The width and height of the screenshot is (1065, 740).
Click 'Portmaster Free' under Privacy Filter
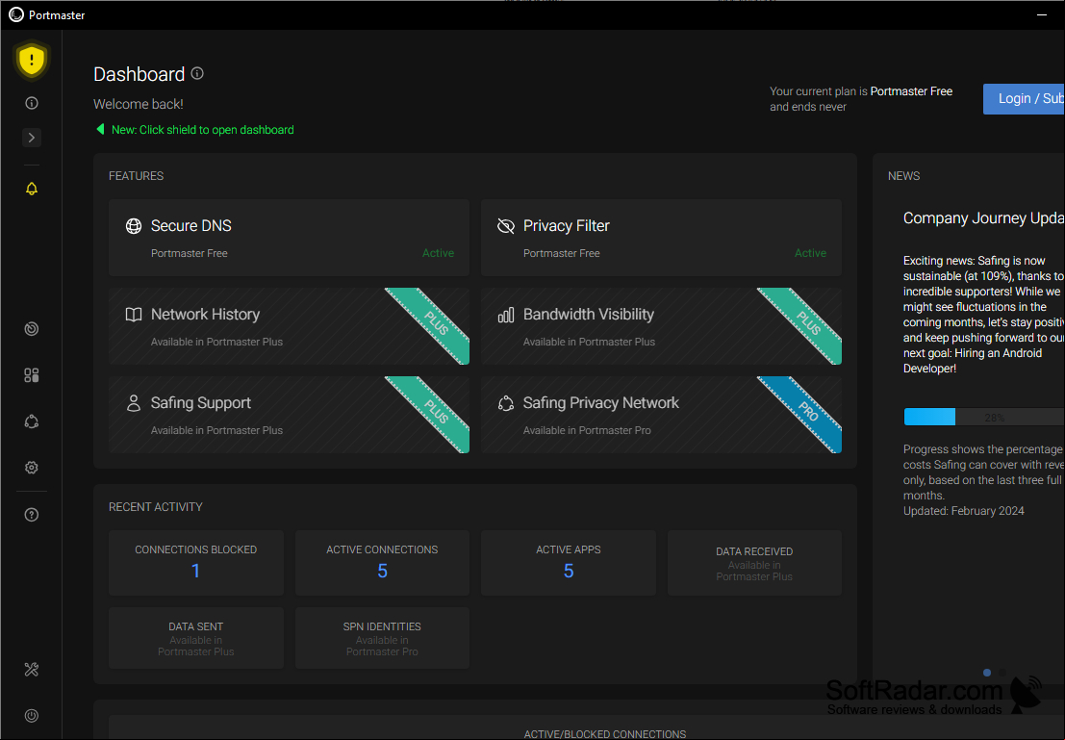561,253
